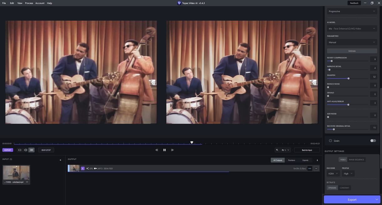Pause the video playback

[164, 150]
